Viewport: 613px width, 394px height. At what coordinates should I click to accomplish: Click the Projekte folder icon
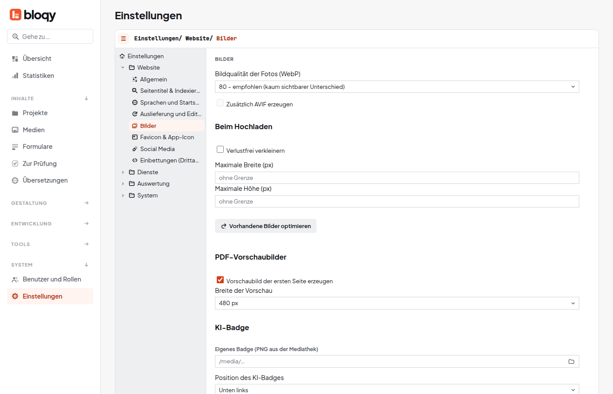pos(15,113)
